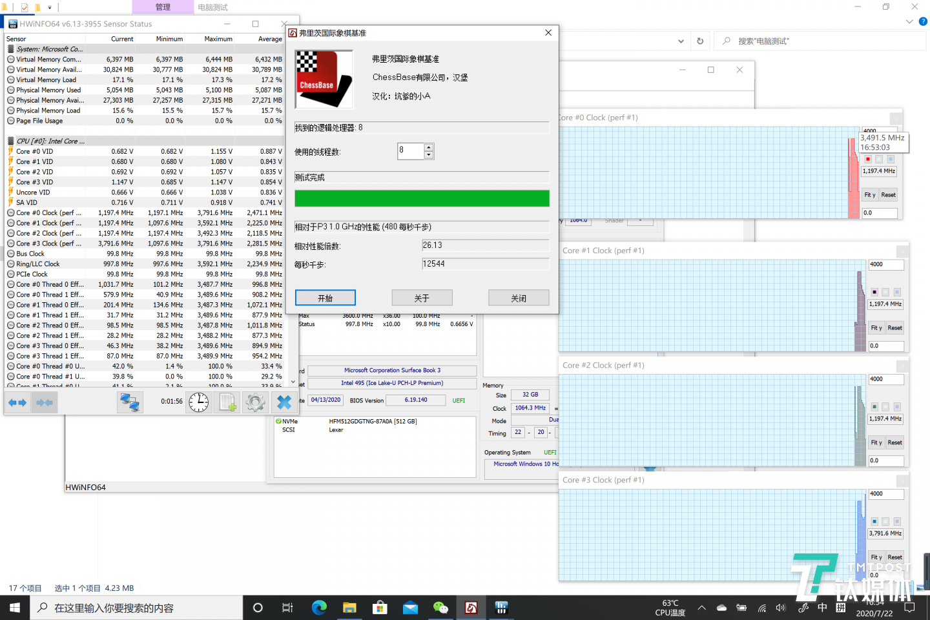Click the clock icon to reset the timer
The image size is (930, 620).
tap(199, 402)
